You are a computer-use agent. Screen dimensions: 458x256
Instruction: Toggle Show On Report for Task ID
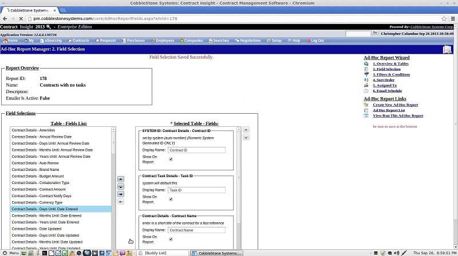[x=171, y=199]
